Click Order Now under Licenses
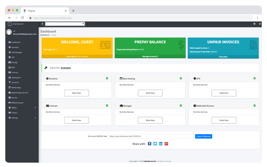This screenshot has width=267, height=167. coord(77,120)
